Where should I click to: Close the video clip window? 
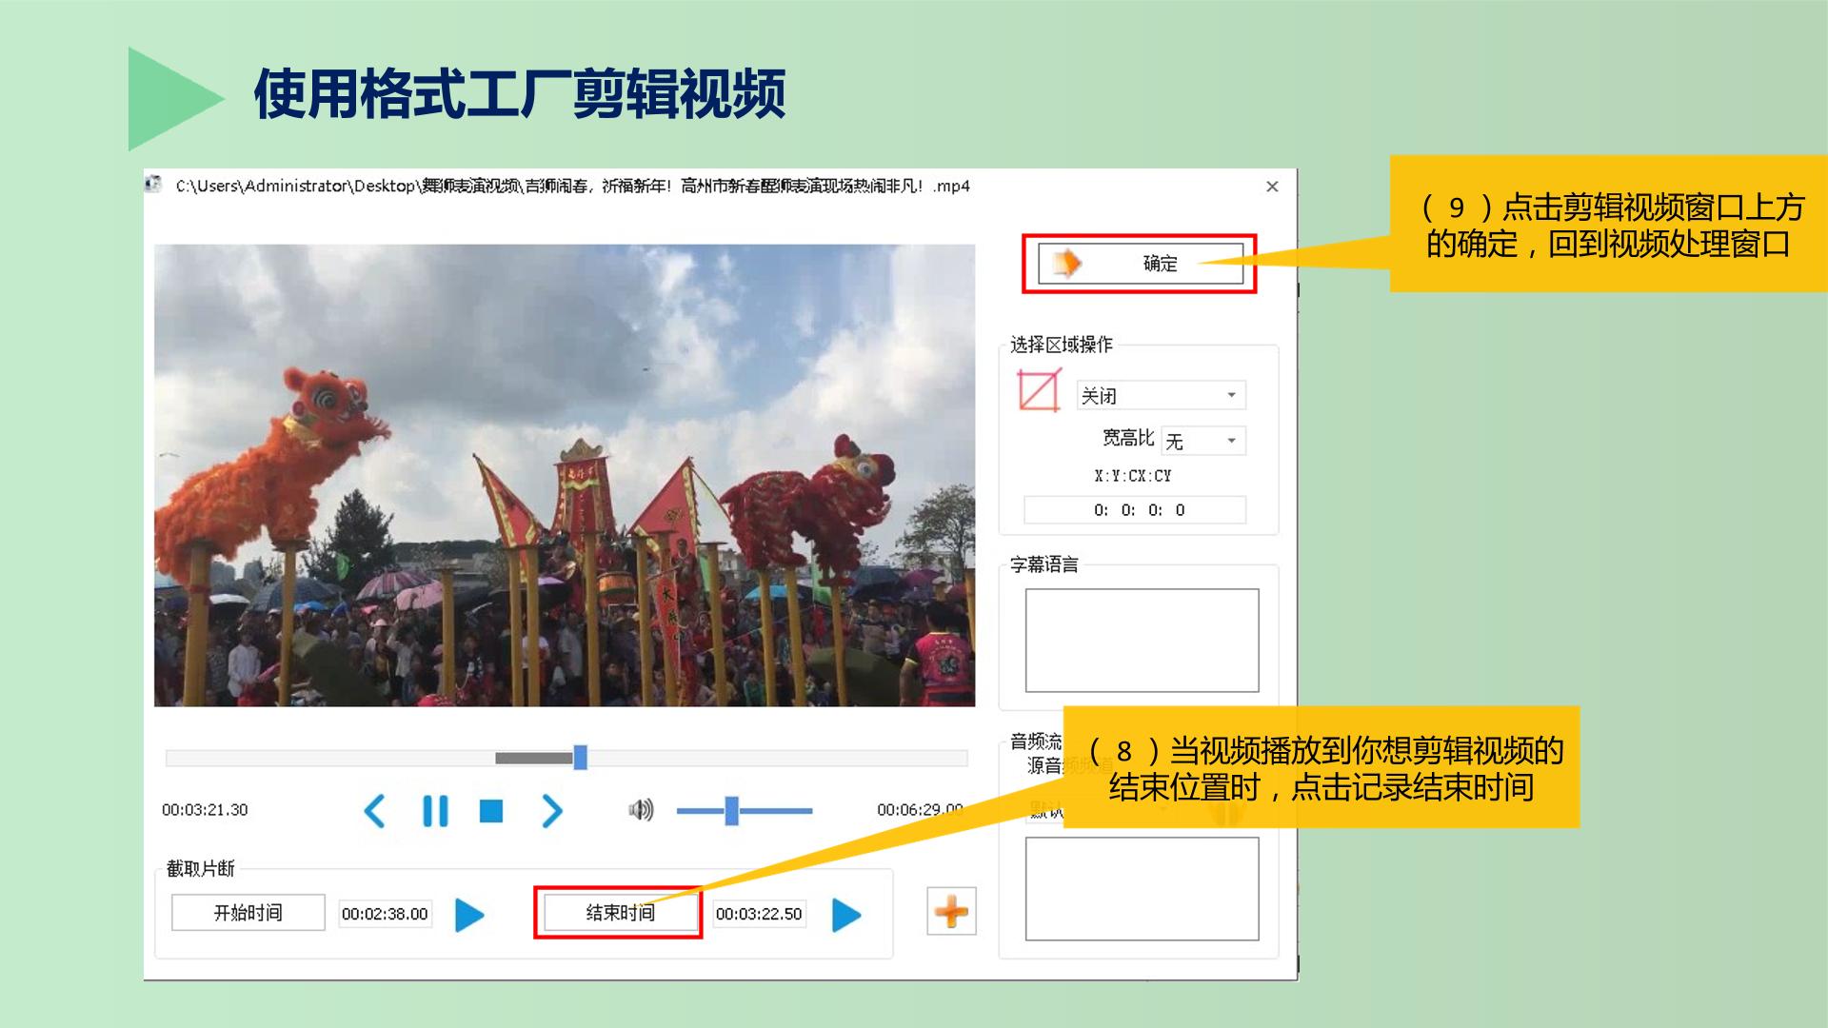(x=1272, y=187)
